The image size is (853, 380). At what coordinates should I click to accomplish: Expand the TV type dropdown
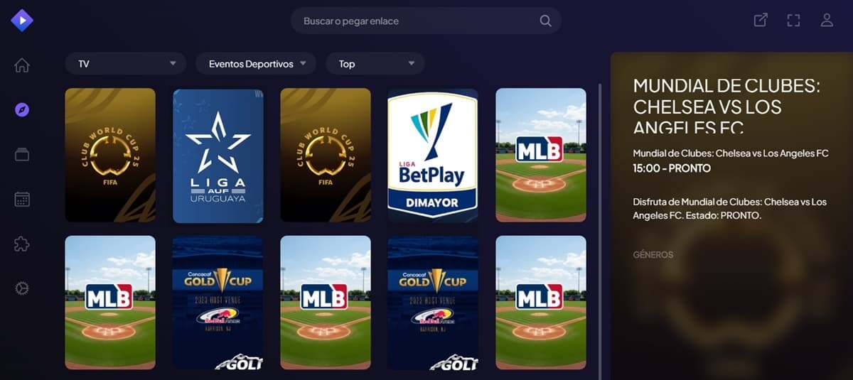click(126, 64)
